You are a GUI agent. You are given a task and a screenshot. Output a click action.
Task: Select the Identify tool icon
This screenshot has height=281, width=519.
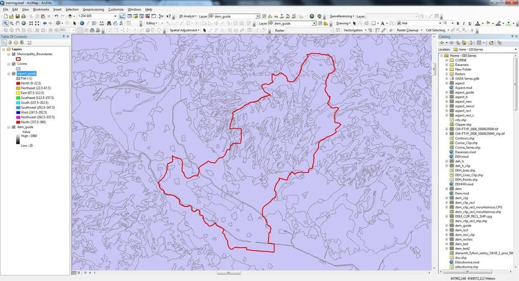(x=82, y=23)
